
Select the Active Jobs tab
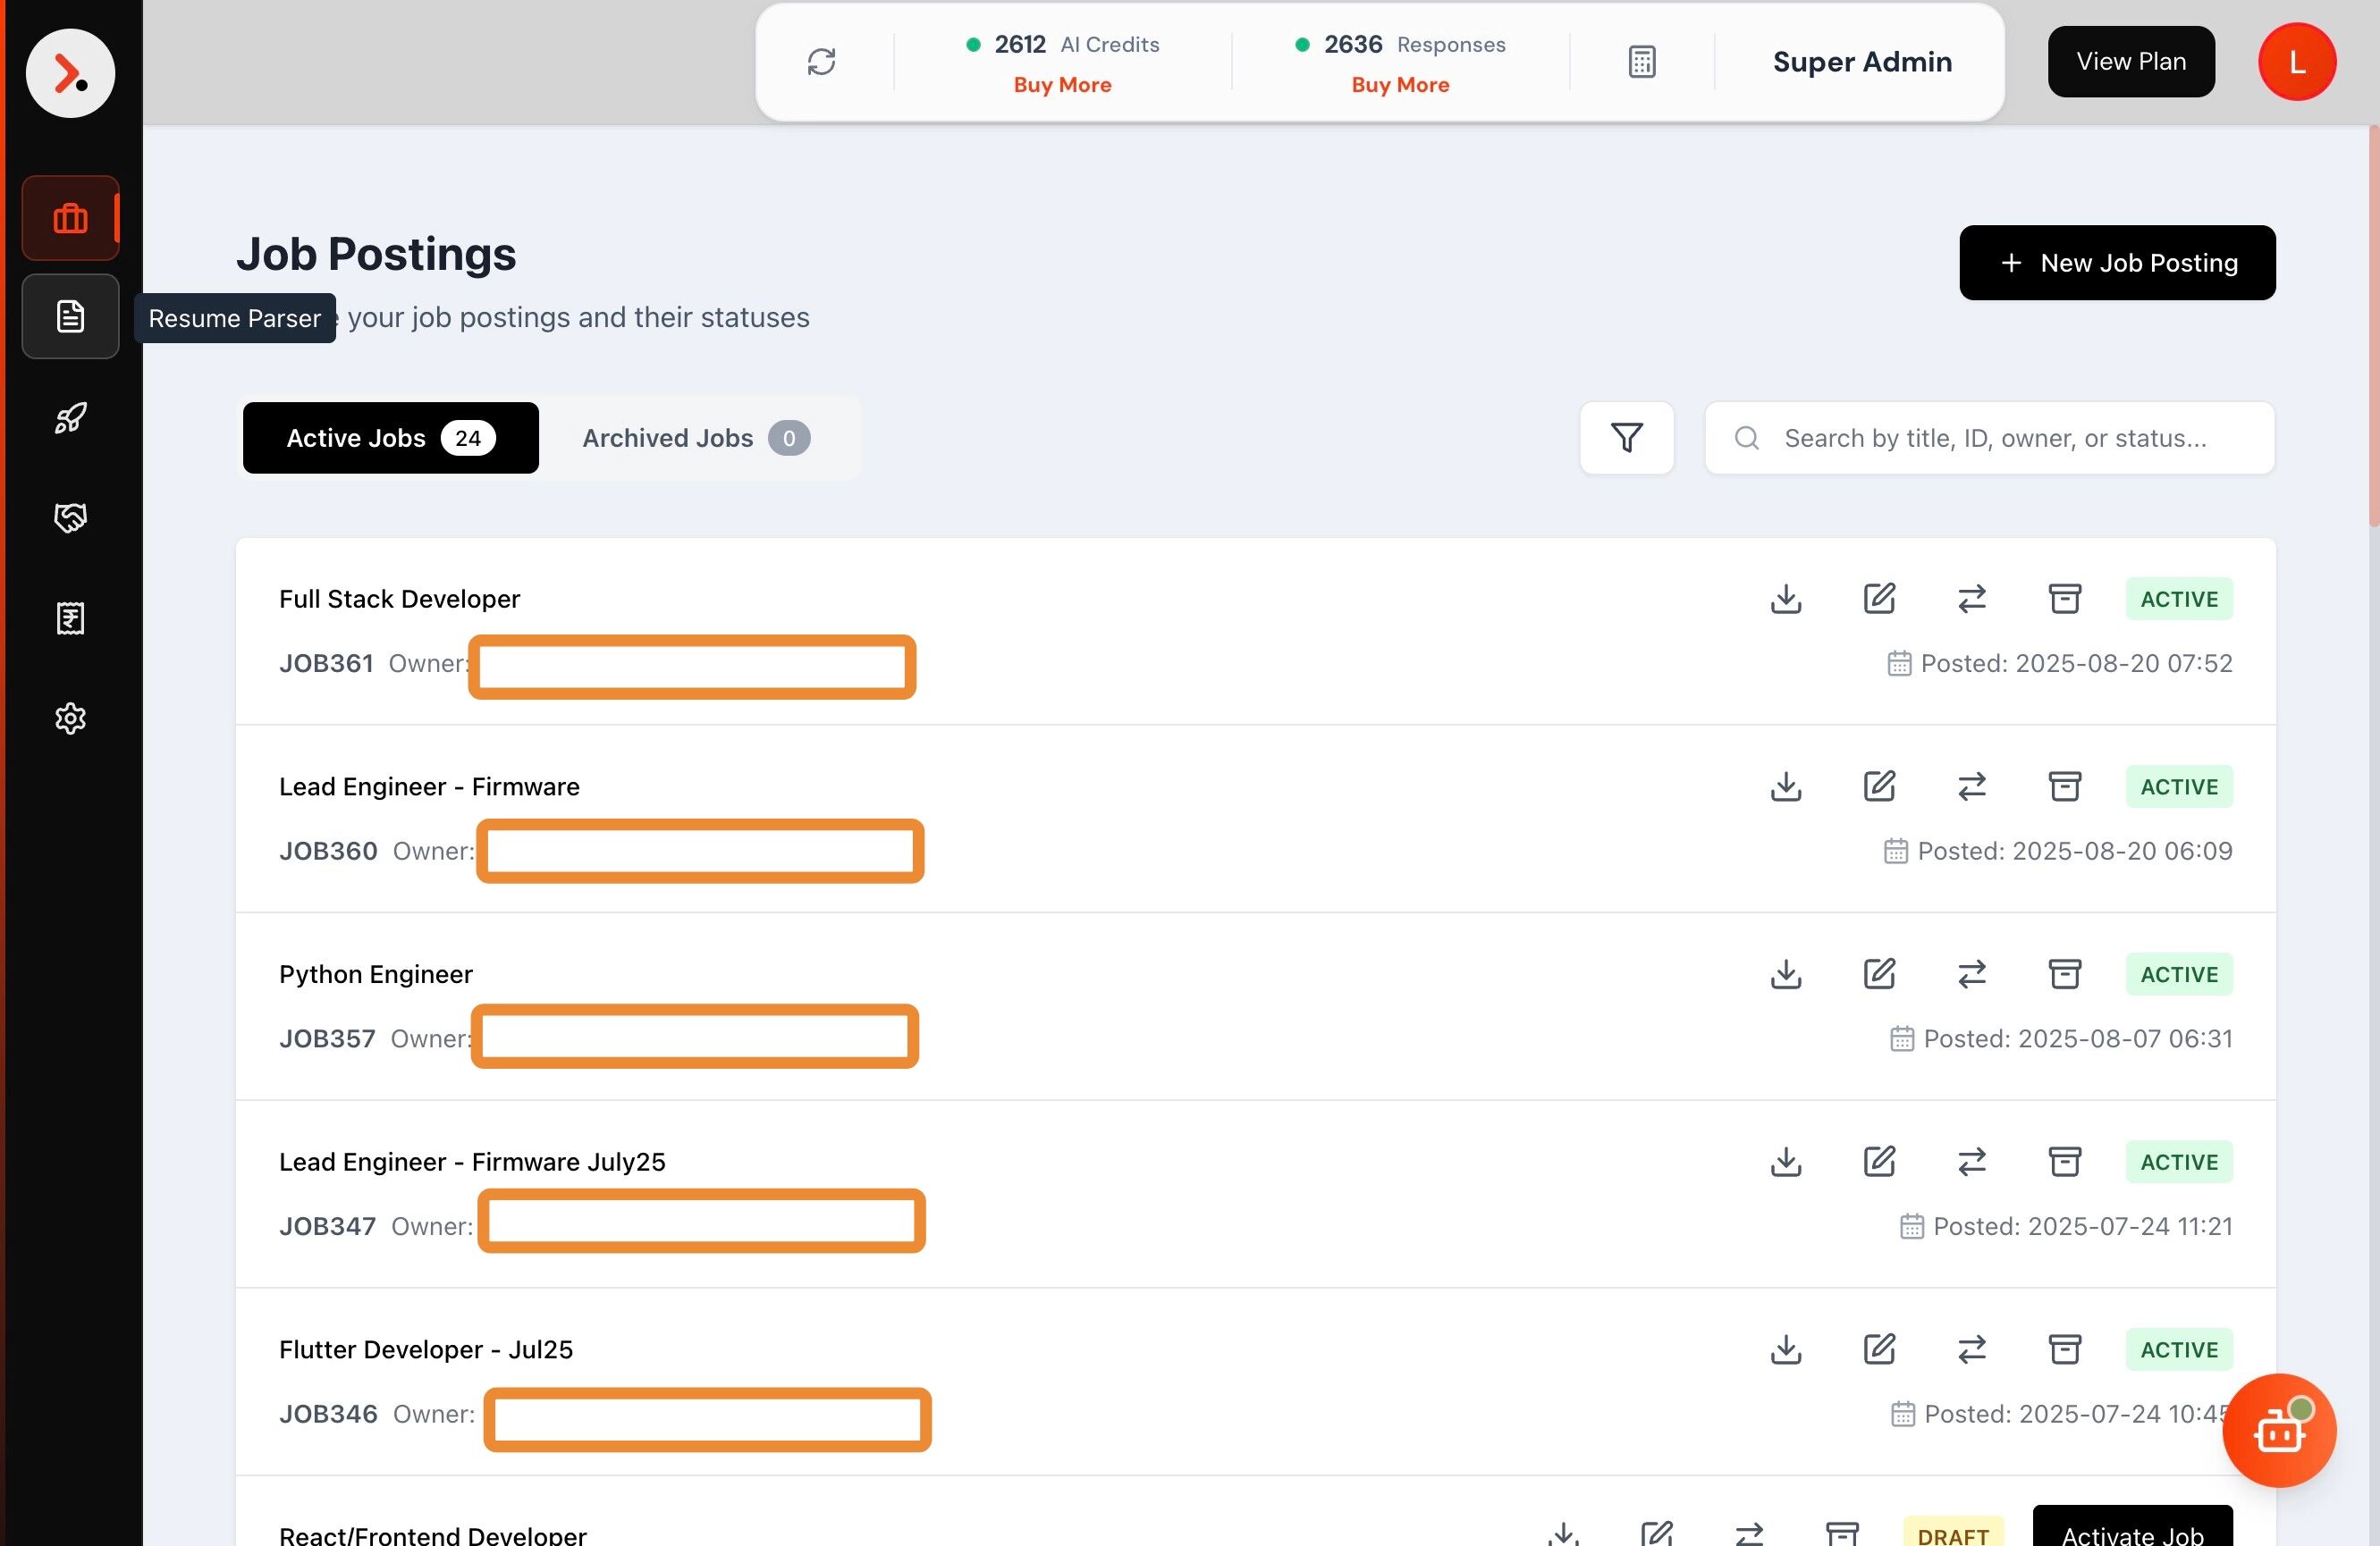pos(390,438)
